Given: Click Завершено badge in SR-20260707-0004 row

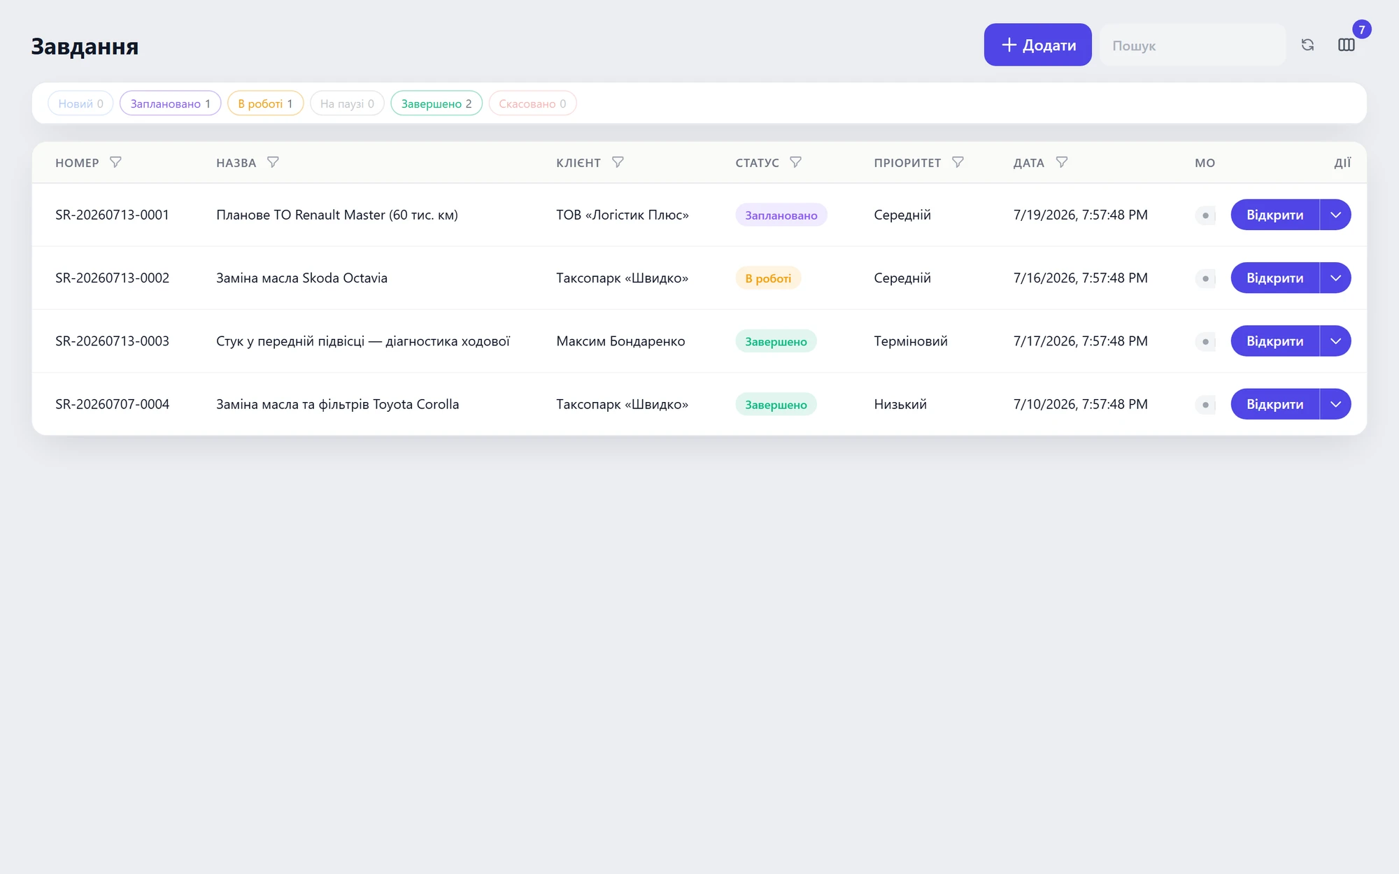Looking at the screenshot, I should [x=776, y=404].
